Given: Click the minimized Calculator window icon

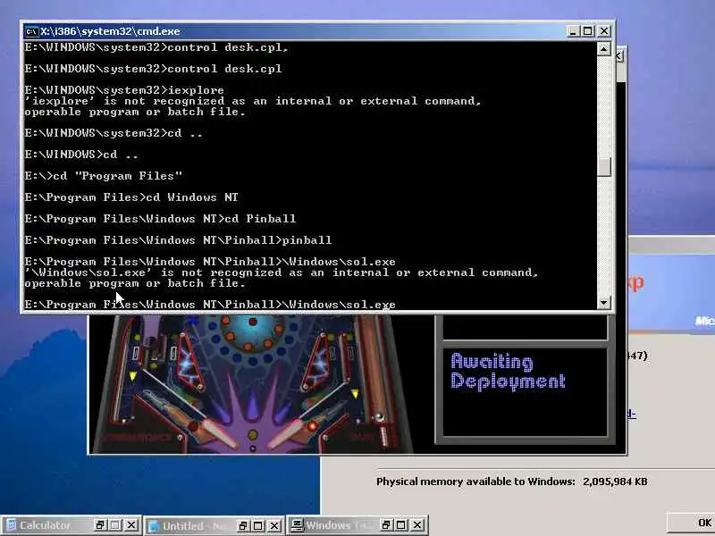Looking at the screenshot, I should 11,525.
